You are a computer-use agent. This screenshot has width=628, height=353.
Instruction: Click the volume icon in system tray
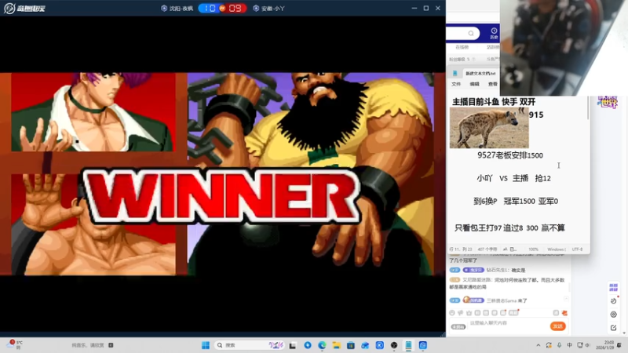[587, 345]
